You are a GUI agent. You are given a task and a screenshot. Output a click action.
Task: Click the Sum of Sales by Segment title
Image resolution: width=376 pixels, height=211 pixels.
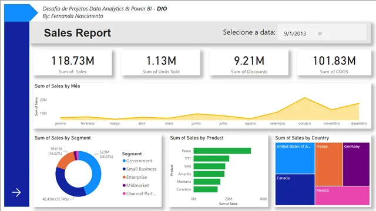[x=63, y=138]
